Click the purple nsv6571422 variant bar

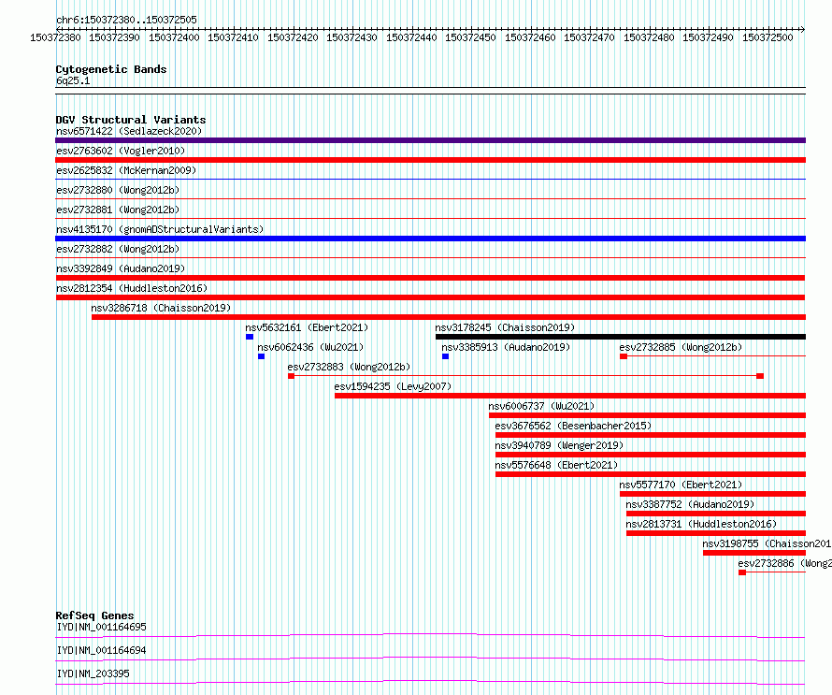point(430,140)
